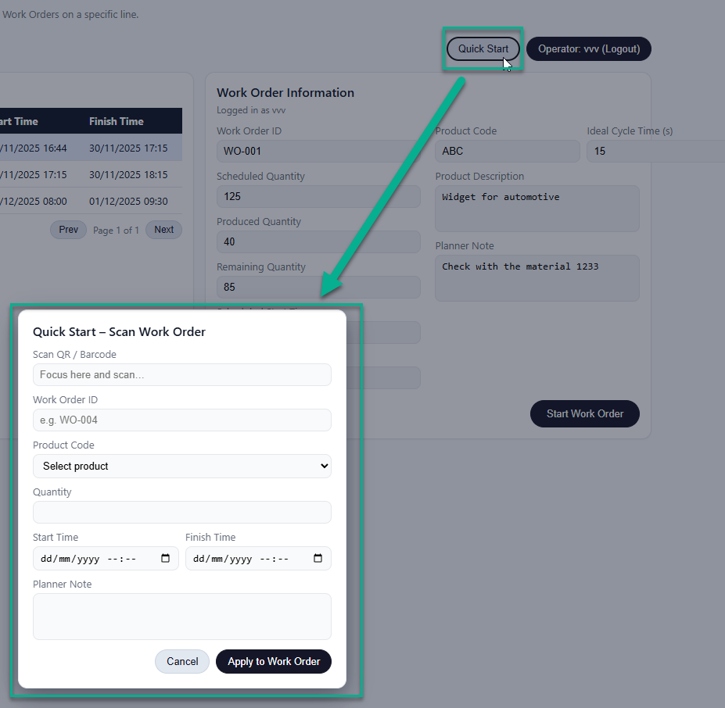This screenshot has height=708, width=725.
Task: Click the Start Time date field
Action: click(x=94, y=559)
